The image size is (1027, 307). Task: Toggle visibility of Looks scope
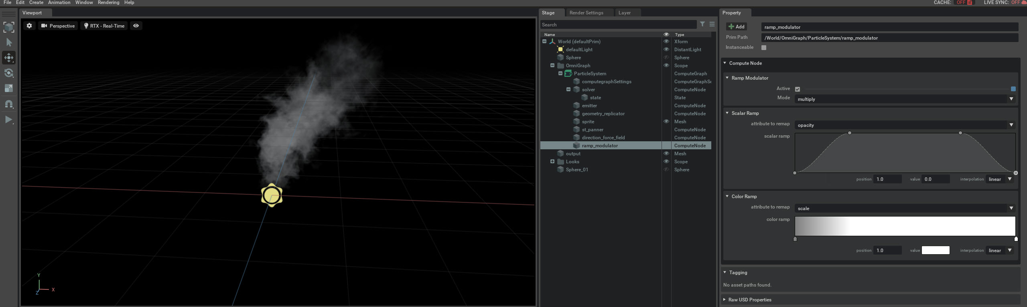click(666, 161)
